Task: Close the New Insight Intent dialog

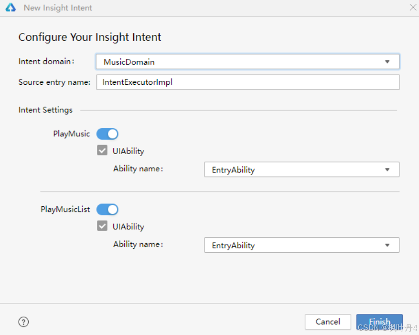Action: [x=413, y=7]
